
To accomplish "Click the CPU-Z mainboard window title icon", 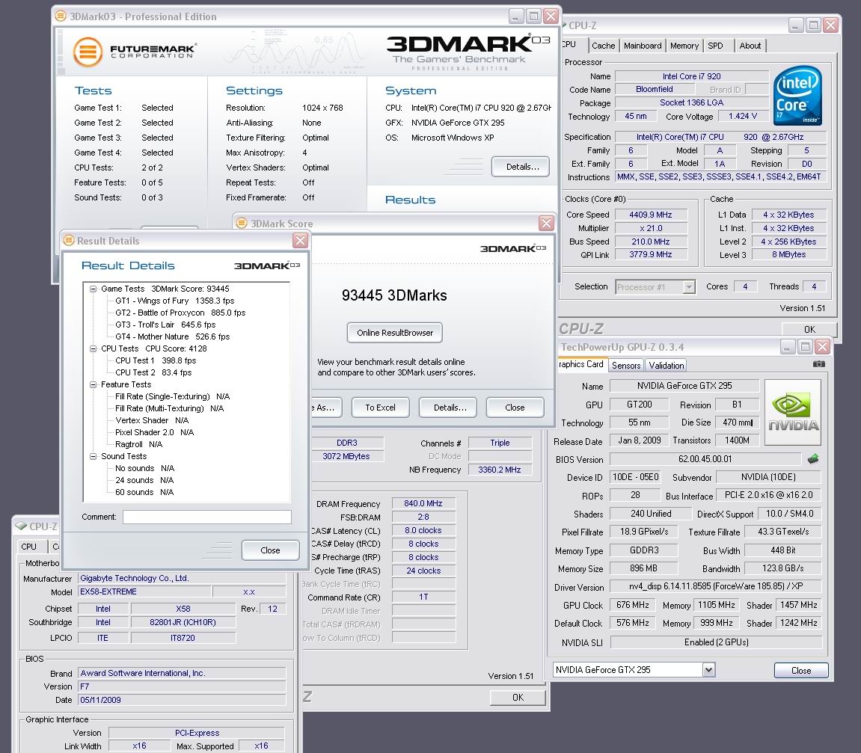I will 21,526.
